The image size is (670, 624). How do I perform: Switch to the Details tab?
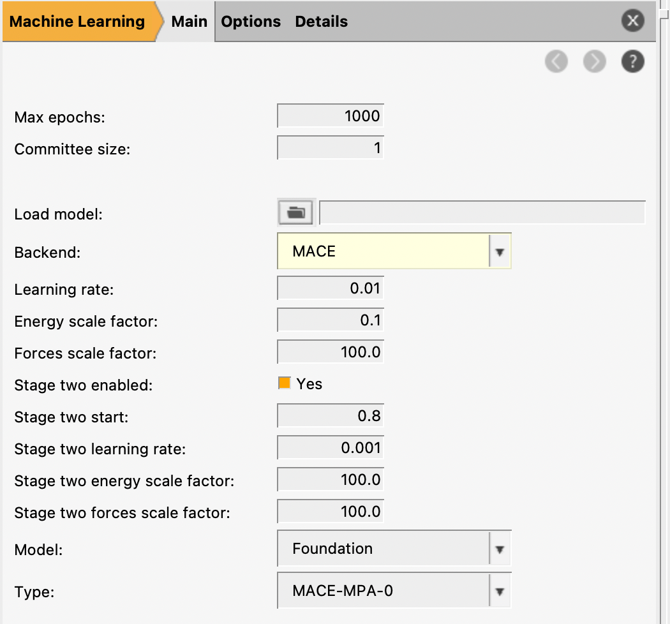point(321,22)
